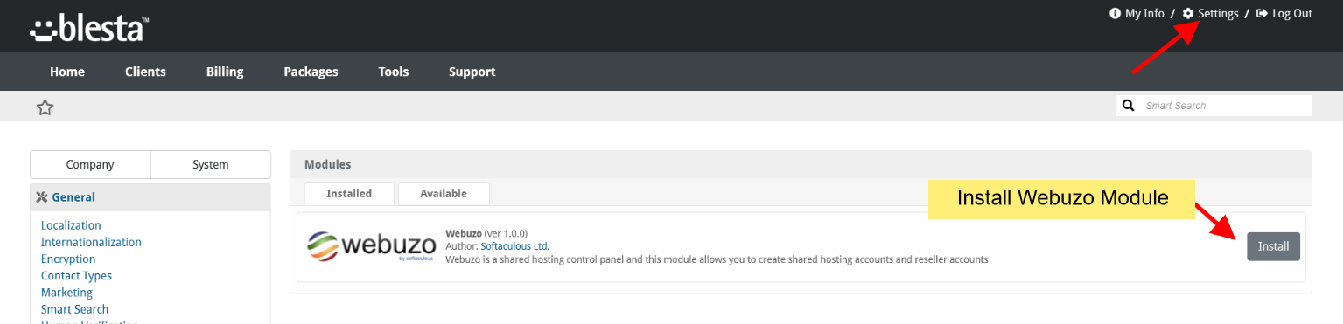Open Localization settings
1343x324 pixels.
[x=71, y=225]
